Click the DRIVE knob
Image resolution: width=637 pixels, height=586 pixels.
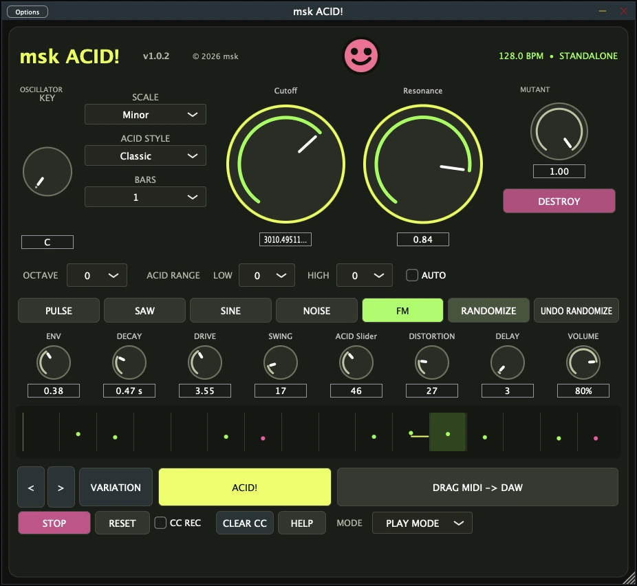205,362
